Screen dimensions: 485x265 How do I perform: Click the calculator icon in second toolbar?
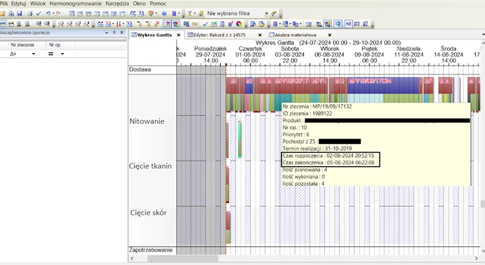[222, 24]
